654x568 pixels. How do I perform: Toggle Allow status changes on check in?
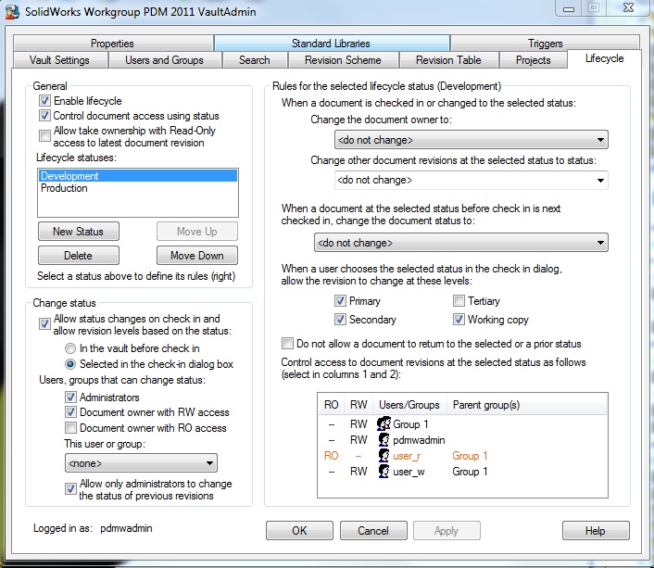tap(44, 324)
